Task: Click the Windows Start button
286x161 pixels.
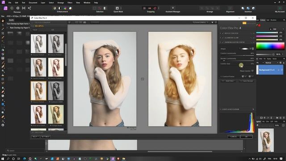Action: coord(3,159)
